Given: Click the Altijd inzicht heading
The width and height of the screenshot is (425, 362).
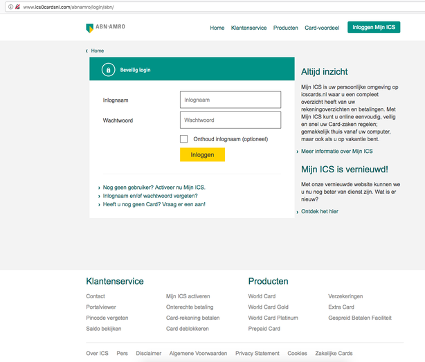Looking at the screenshot, I should coord(324,72).
